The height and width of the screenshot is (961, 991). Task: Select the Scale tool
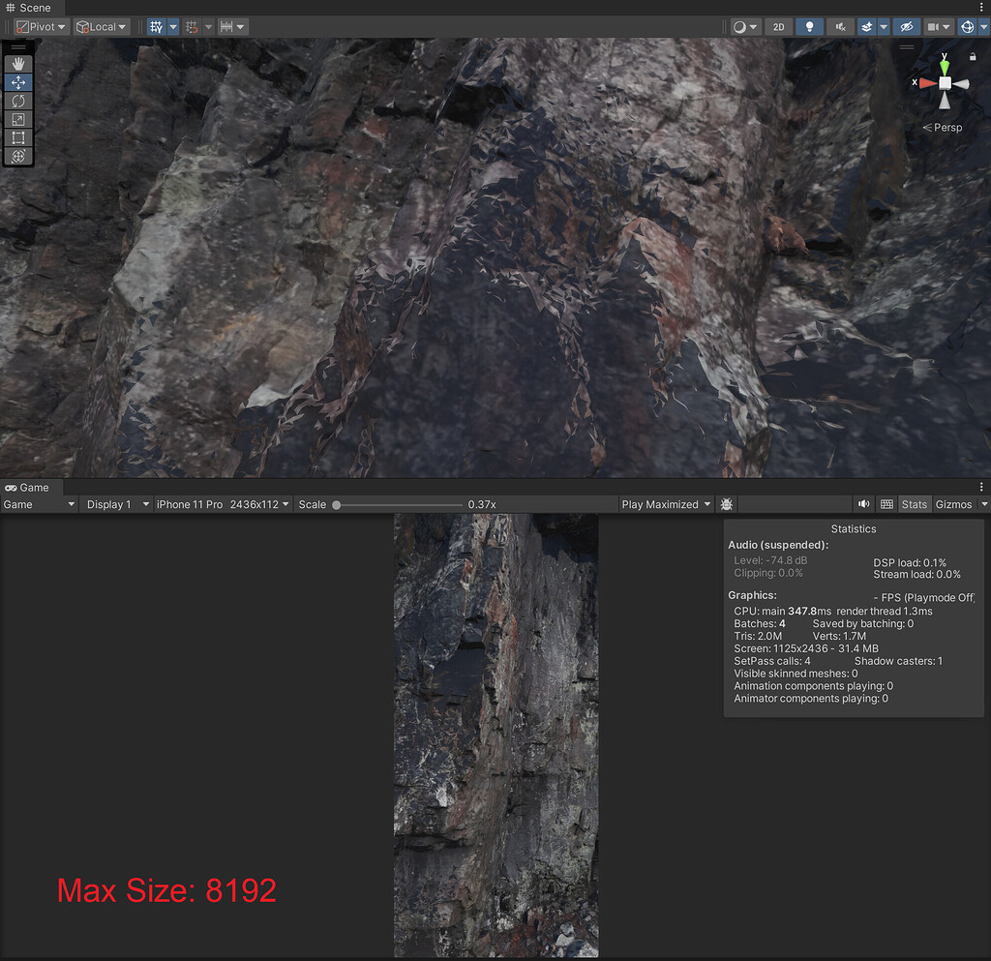tap(18, 119)
